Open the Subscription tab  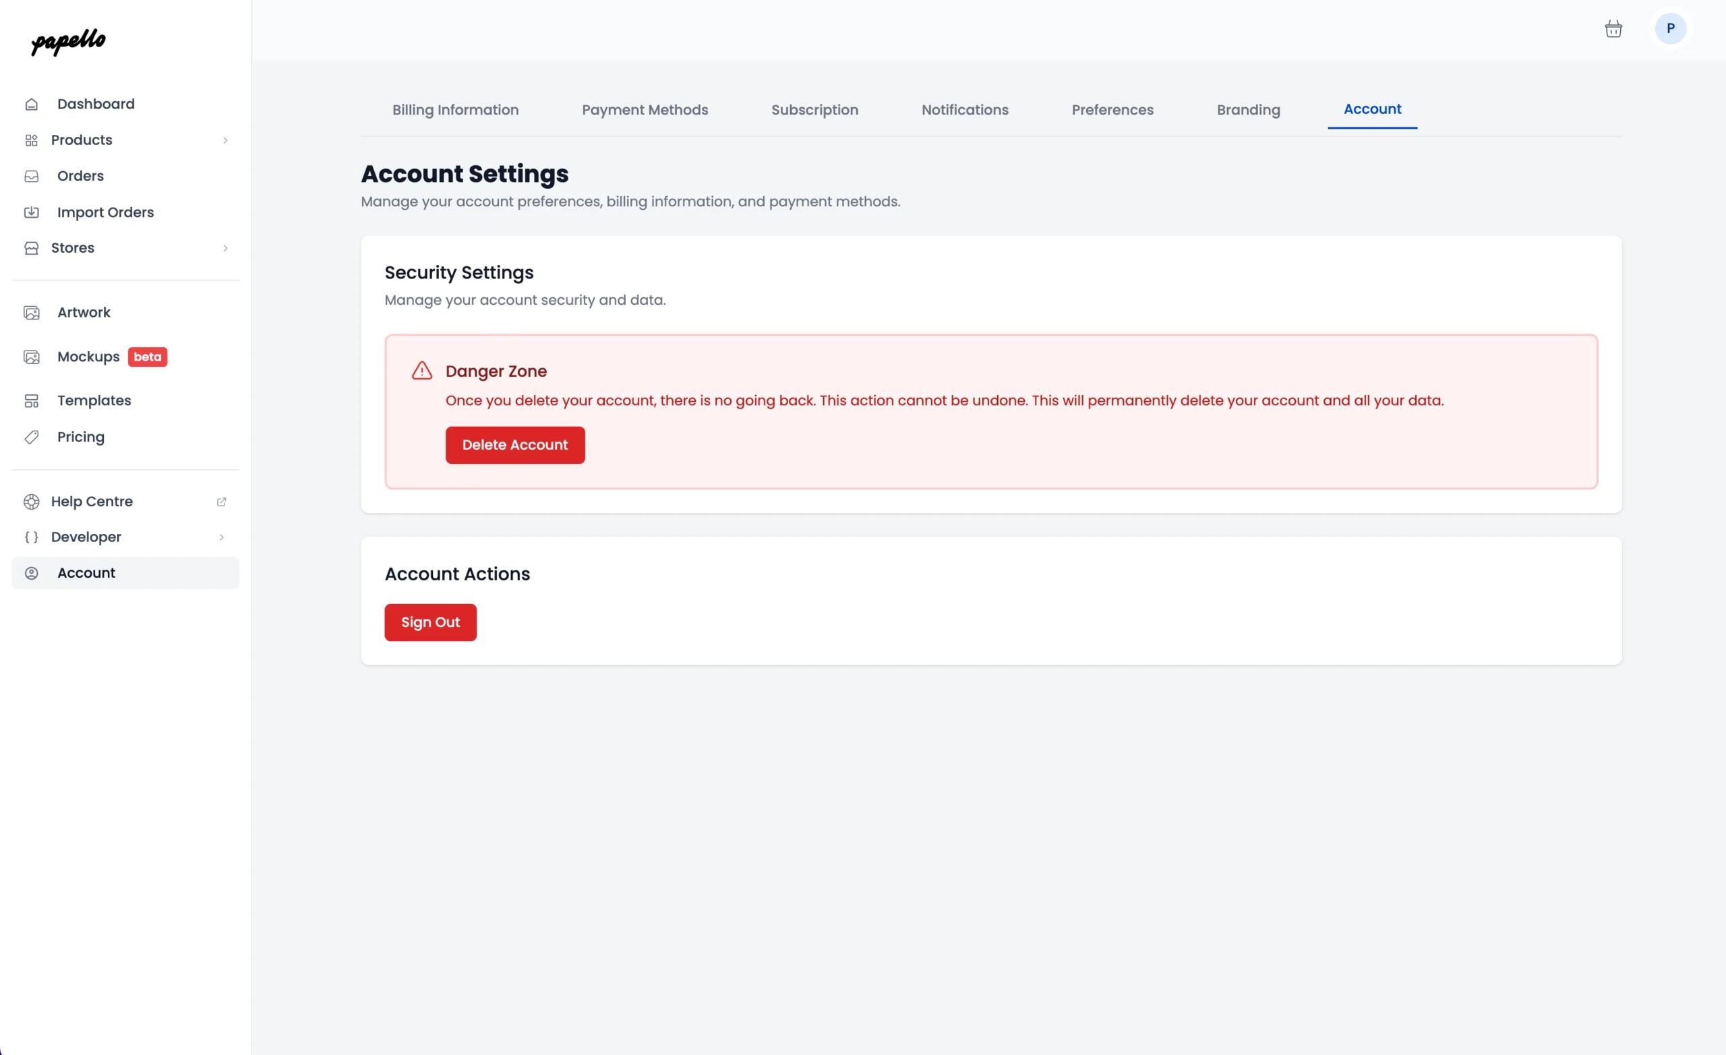click(814, 110)
